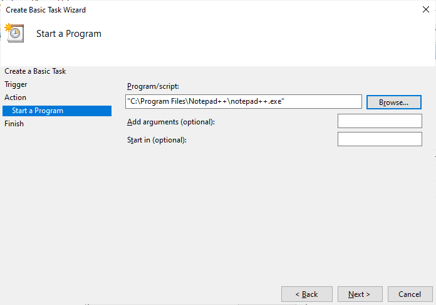The height and width of the screenshot is (305, 436).
Task: Click inside the Program/script path field
Action: pos(244,102)
